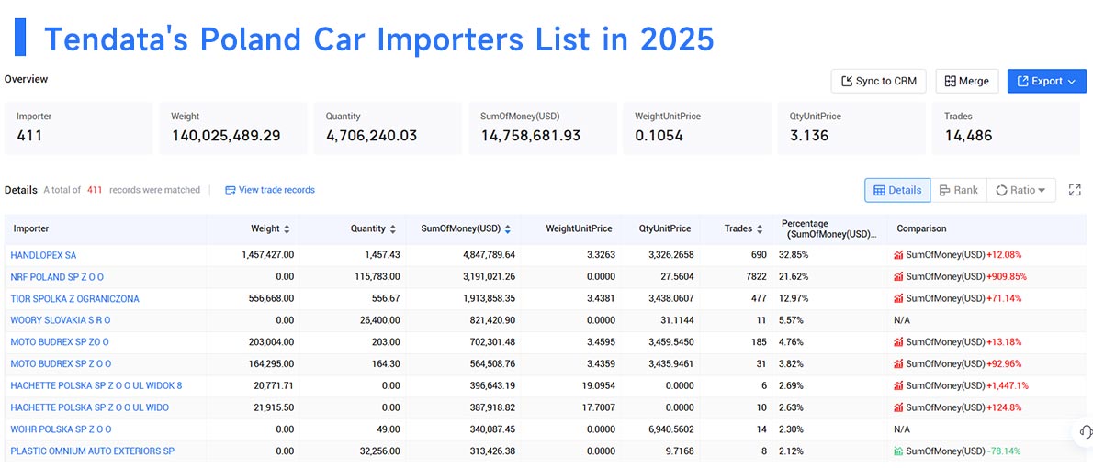Select percentage cell 32.85%
This screenshot has height=468, width=1093.
click(x=794, y=255)
